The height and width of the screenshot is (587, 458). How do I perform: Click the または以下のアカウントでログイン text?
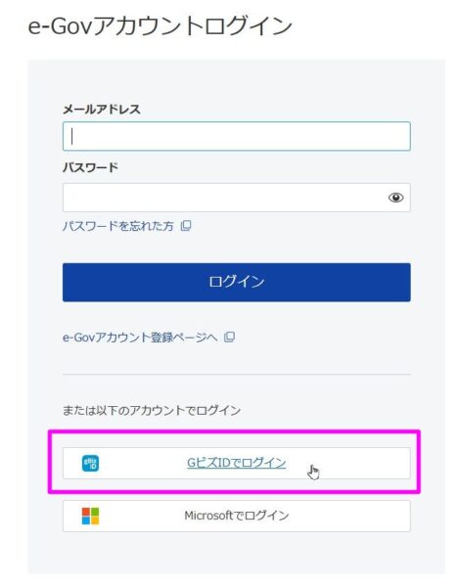tap(152, 410)
